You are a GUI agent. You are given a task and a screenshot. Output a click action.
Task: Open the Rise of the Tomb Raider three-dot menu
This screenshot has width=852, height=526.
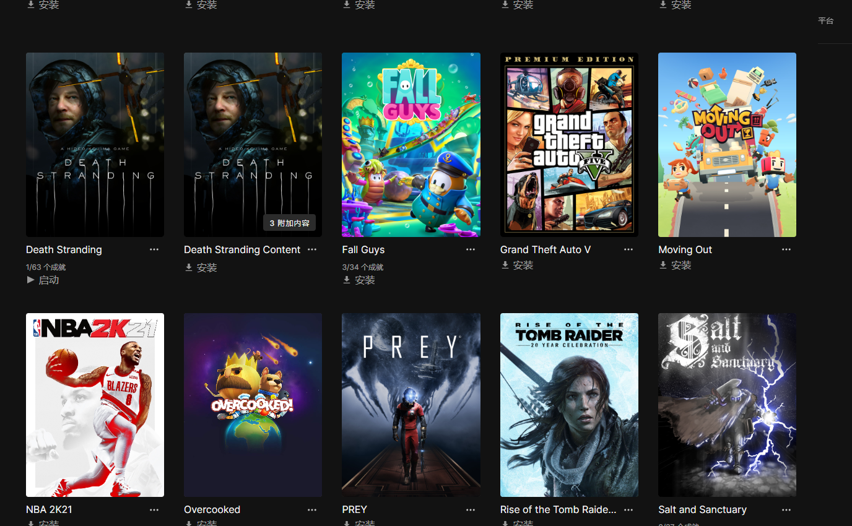628,510
